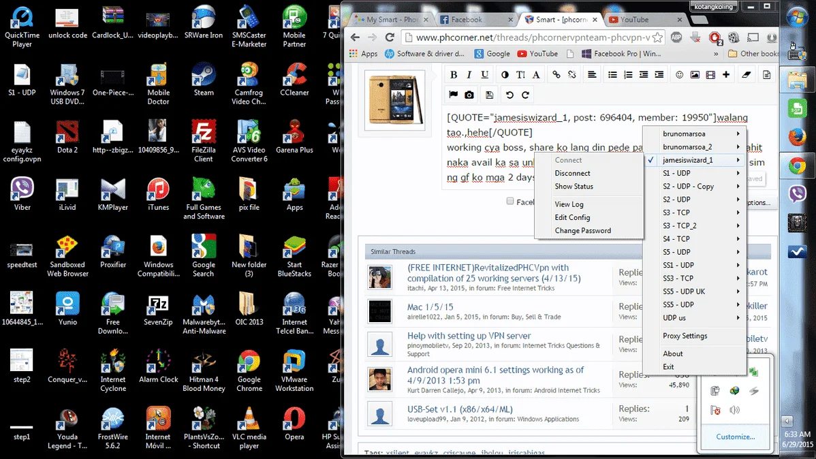Switch to the YouTube tab

[645, 20]
